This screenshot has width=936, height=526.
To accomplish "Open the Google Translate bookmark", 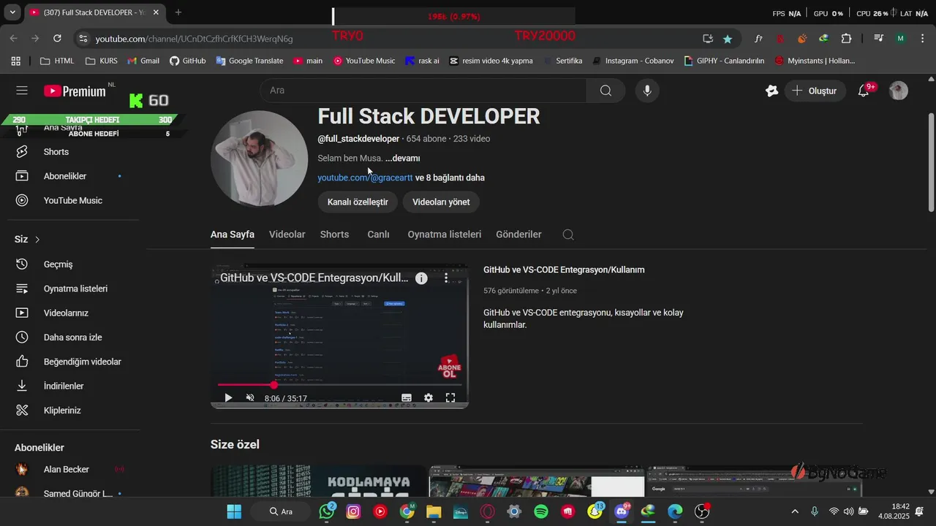I will click(x=249, y=61).
